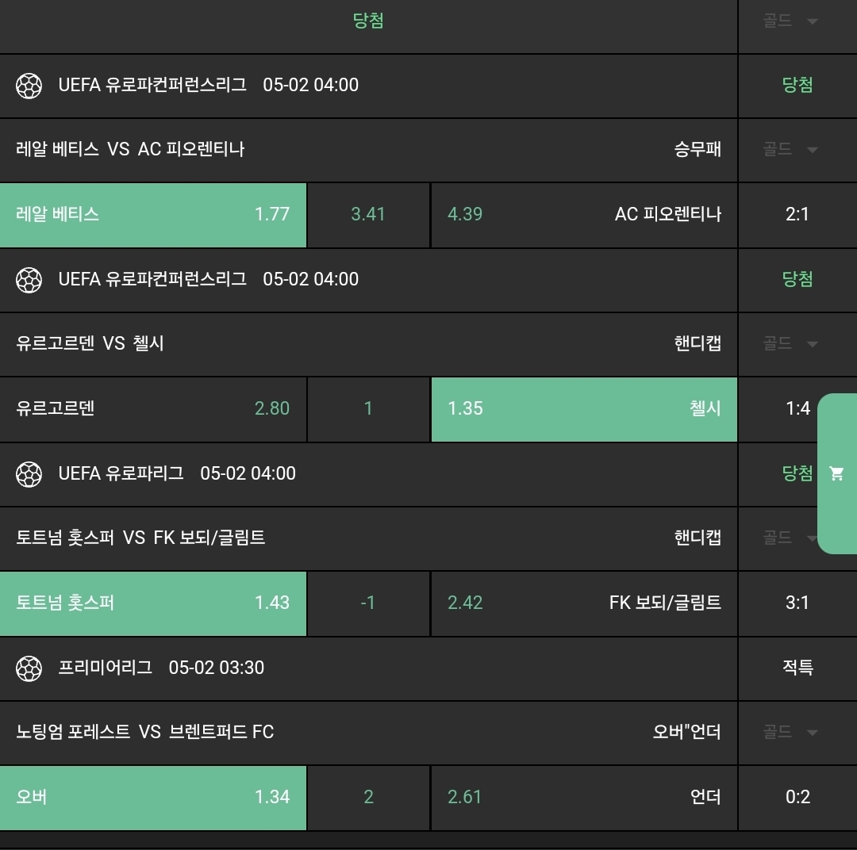Select 오버 option at odds 1.34
The height and width of the screenshot is (850, 857).
click(153, 797)
